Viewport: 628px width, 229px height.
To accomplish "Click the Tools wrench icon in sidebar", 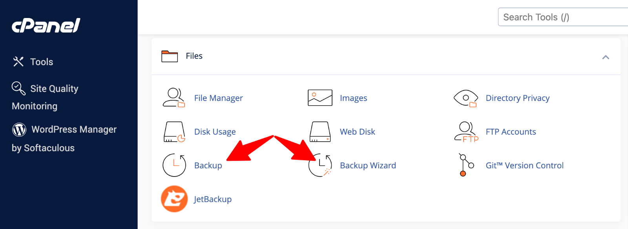I will [18, 61].
